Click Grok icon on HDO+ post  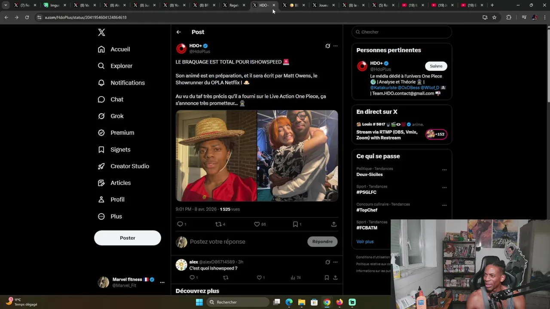point(327,46)
